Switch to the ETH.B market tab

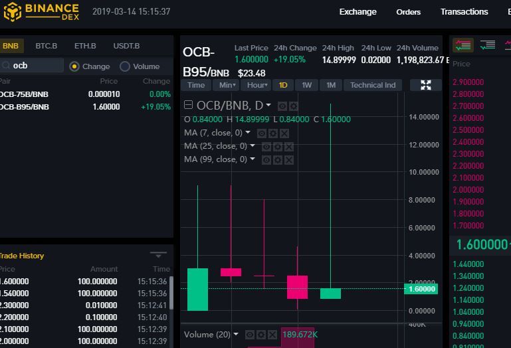(x=85, y=46)
